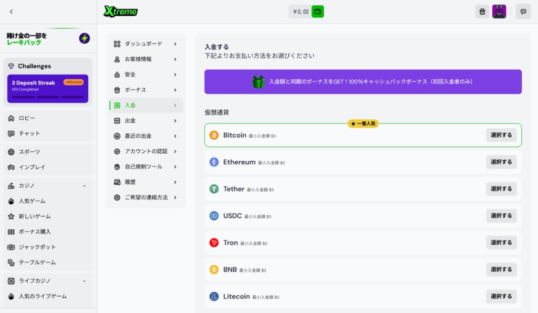
Task: Click the 100% cashback bonus banner
Action: tap(363, 81)
